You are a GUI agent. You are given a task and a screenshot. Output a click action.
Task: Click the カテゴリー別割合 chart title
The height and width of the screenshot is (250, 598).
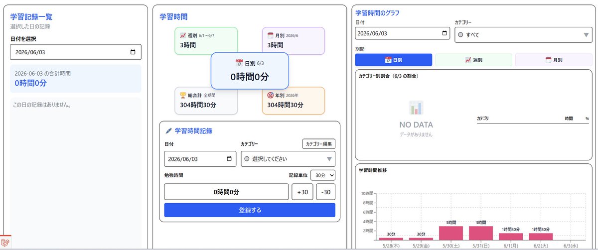tap(389, 76)
